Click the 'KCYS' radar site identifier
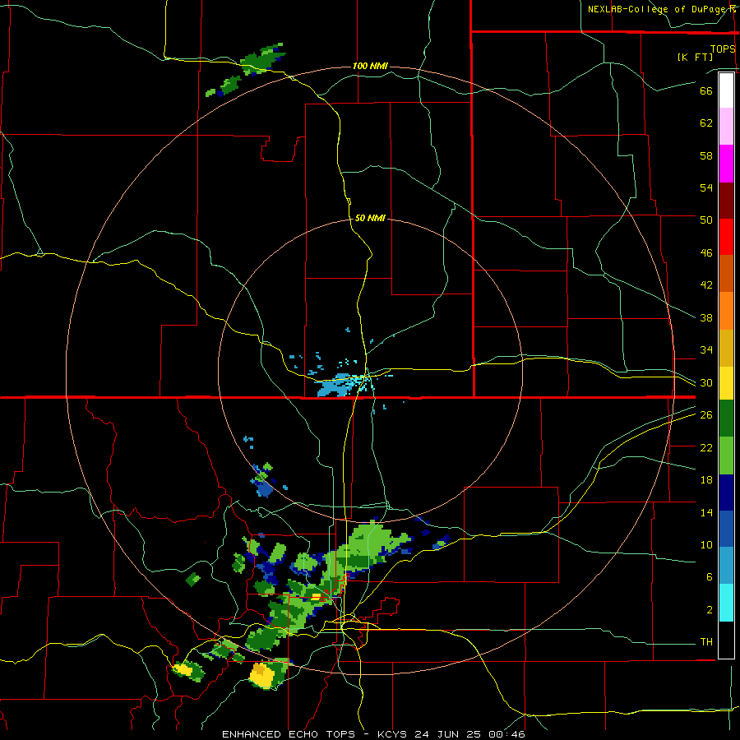Viewport: 740px width, 740px height. [394, 734]
